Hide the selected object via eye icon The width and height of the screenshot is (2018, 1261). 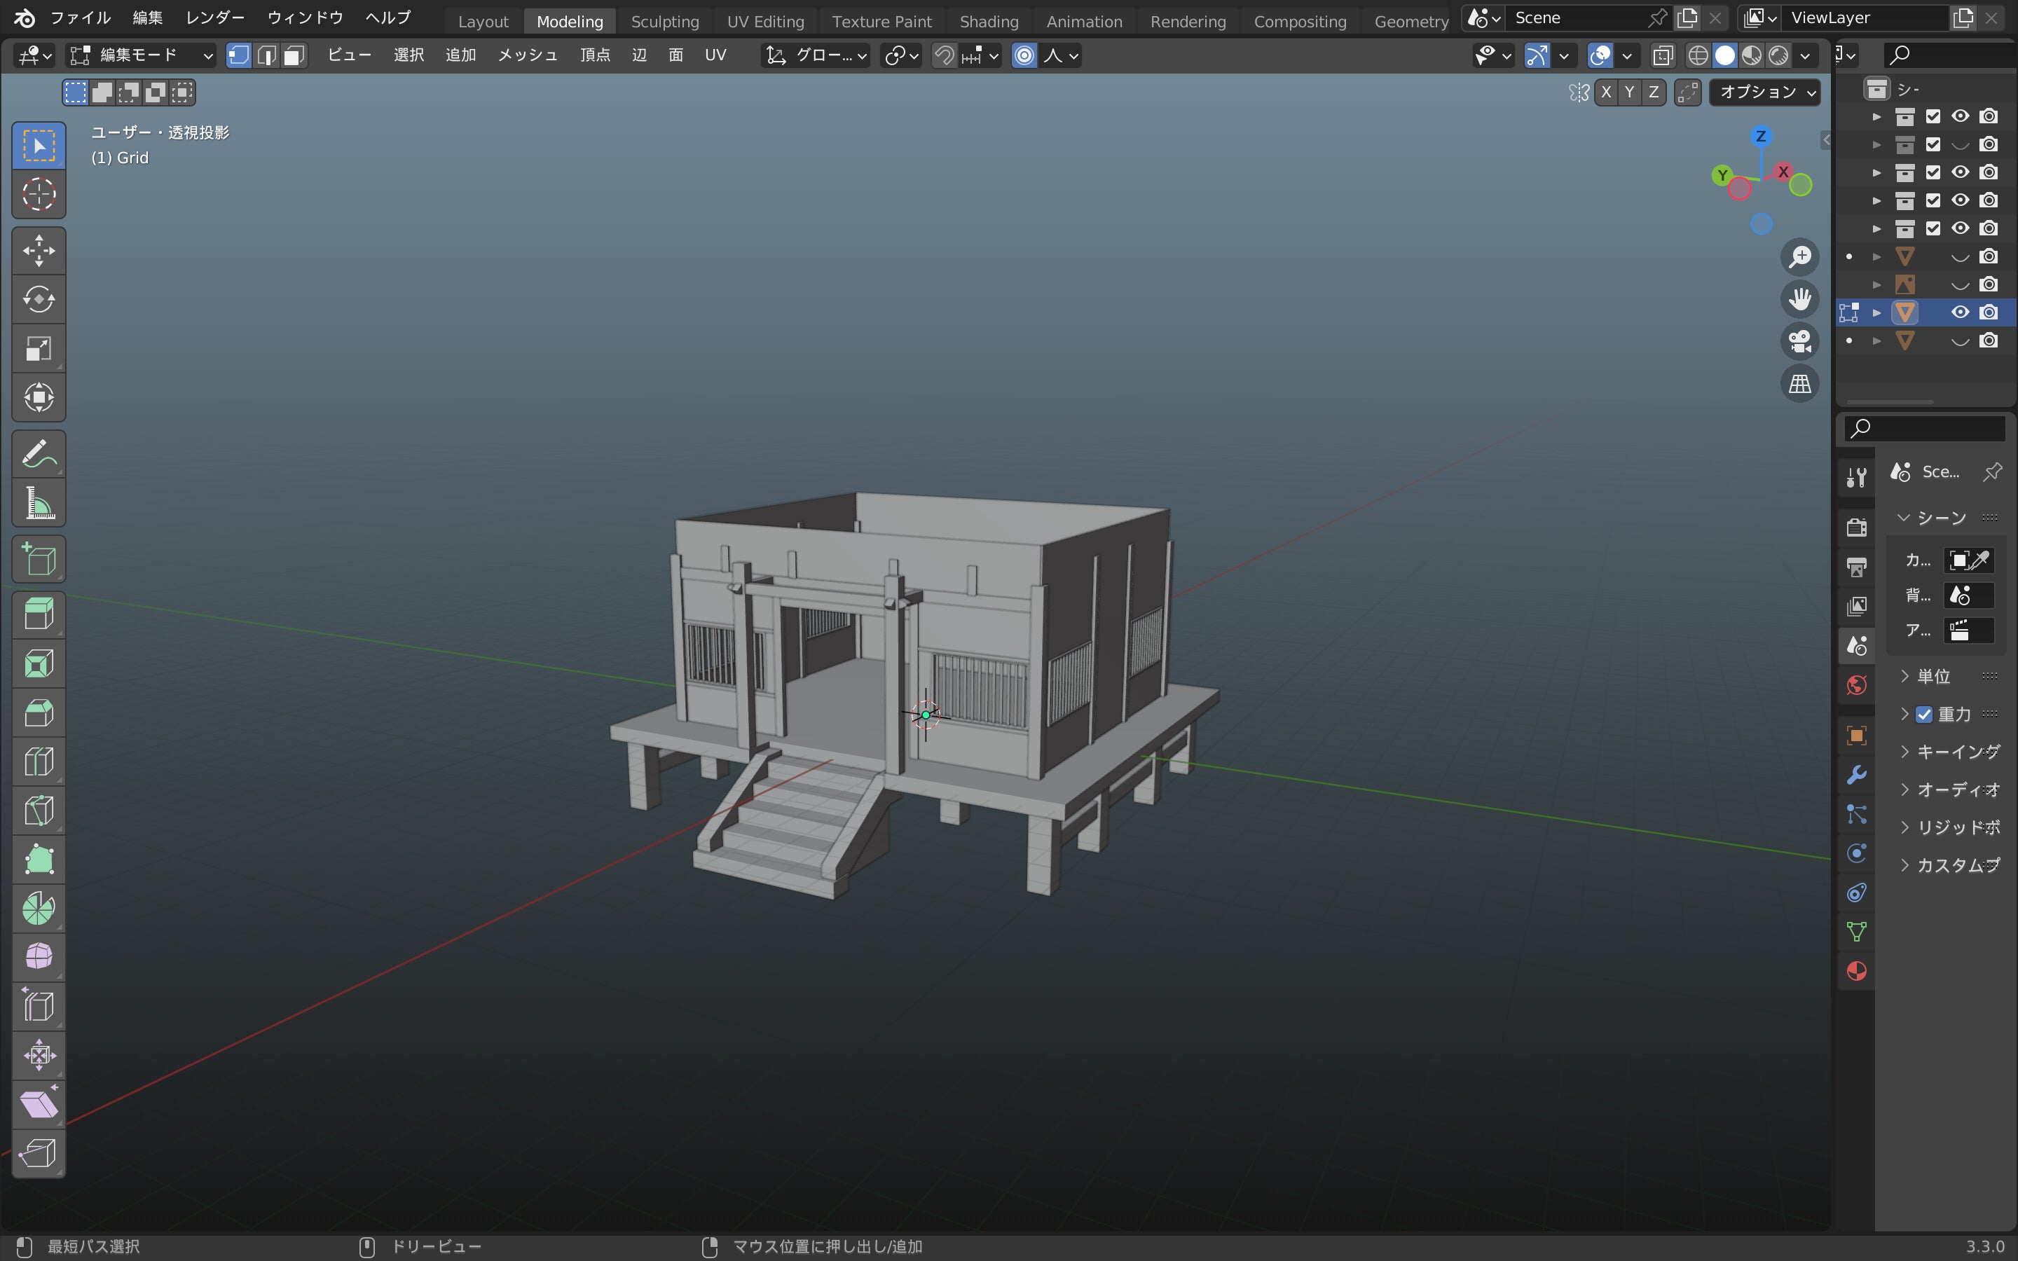point(1960,312)
